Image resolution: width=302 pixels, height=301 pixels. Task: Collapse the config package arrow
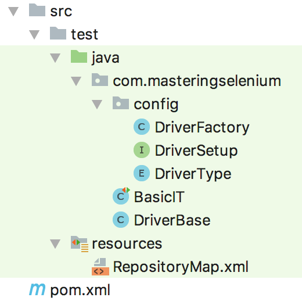(x=97, y=105)
